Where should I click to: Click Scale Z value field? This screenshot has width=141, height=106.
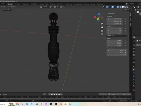[x=115, y=45]
